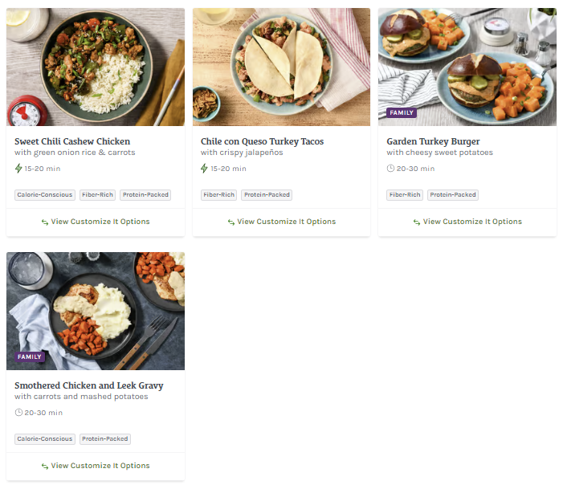Image resolution: width=563 pixels, height=489 pixels.
Task: View Customize It Options for Turkey Tacos
Action: (287, 222)
